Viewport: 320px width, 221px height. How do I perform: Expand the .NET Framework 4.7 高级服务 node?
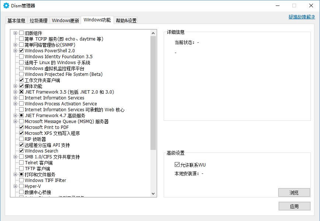point(15,115)
